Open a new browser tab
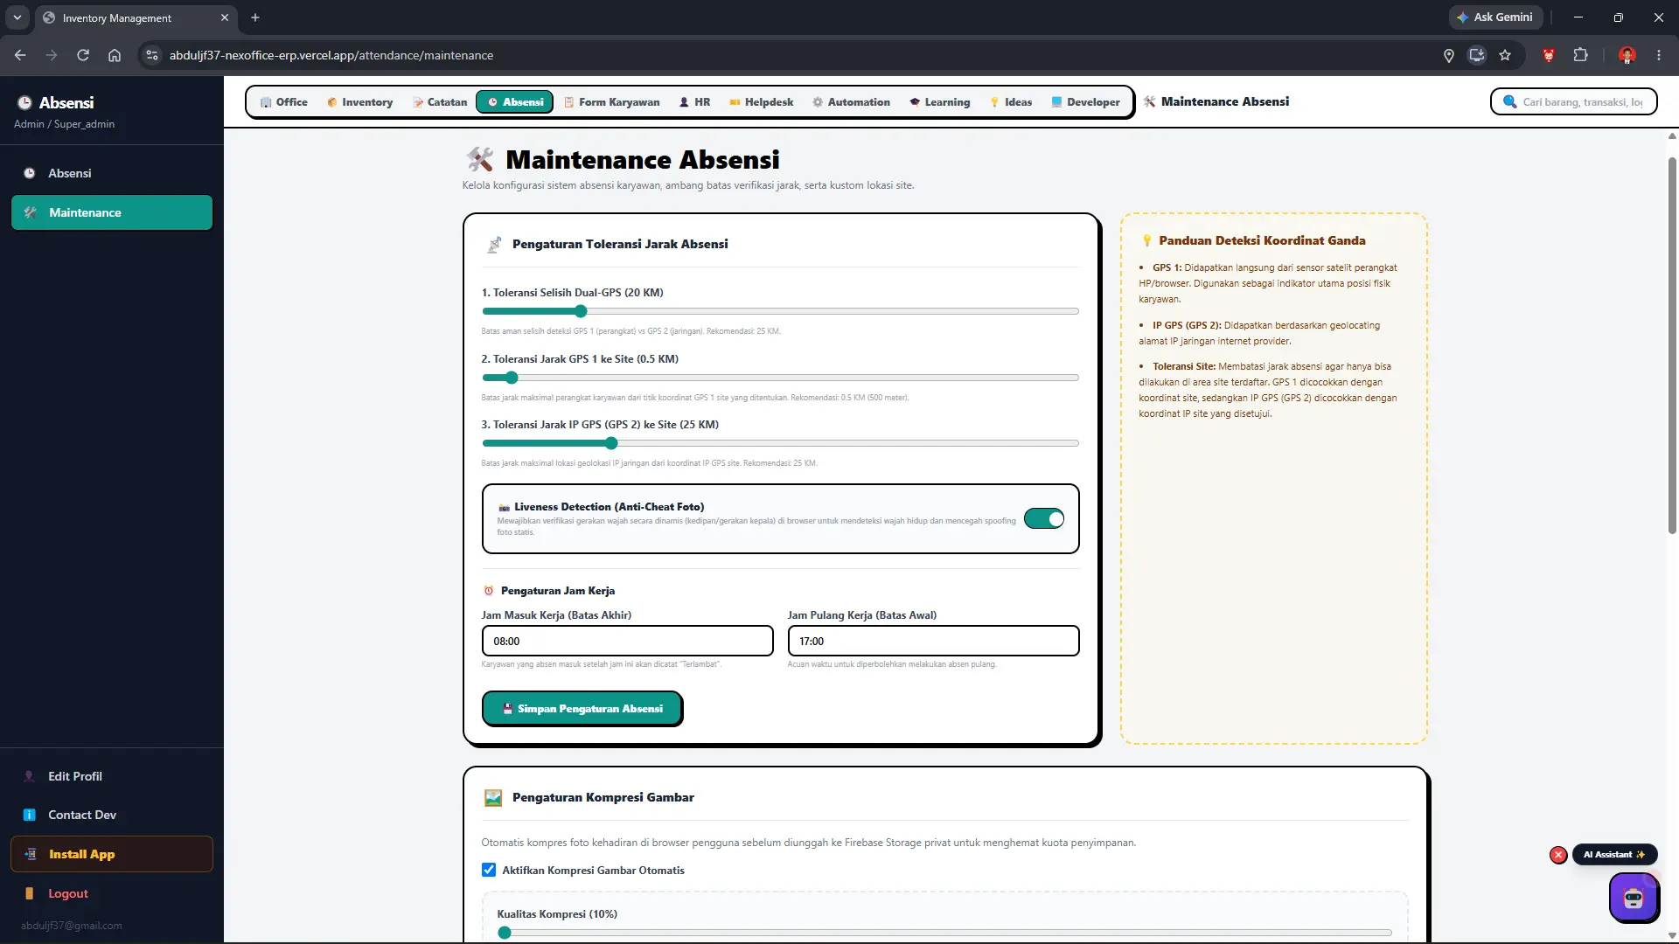The height and width of the screenshot is (944, 1679). point(255,17)
